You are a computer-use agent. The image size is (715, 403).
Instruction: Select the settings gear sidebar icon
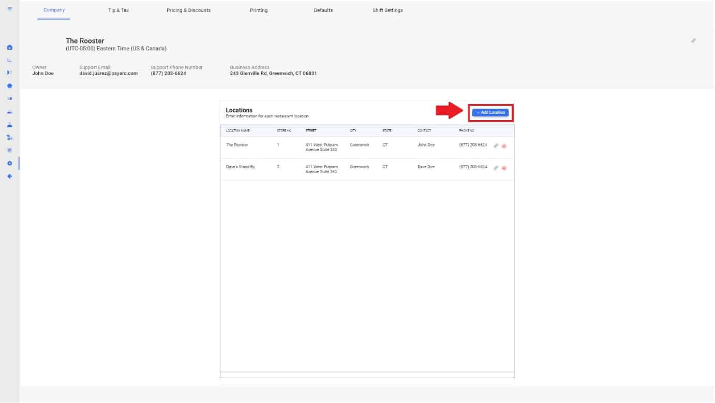click(9, 163)
